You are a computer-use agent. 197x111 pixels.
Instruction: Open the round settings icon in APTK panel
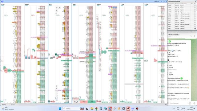click(59, 8)
